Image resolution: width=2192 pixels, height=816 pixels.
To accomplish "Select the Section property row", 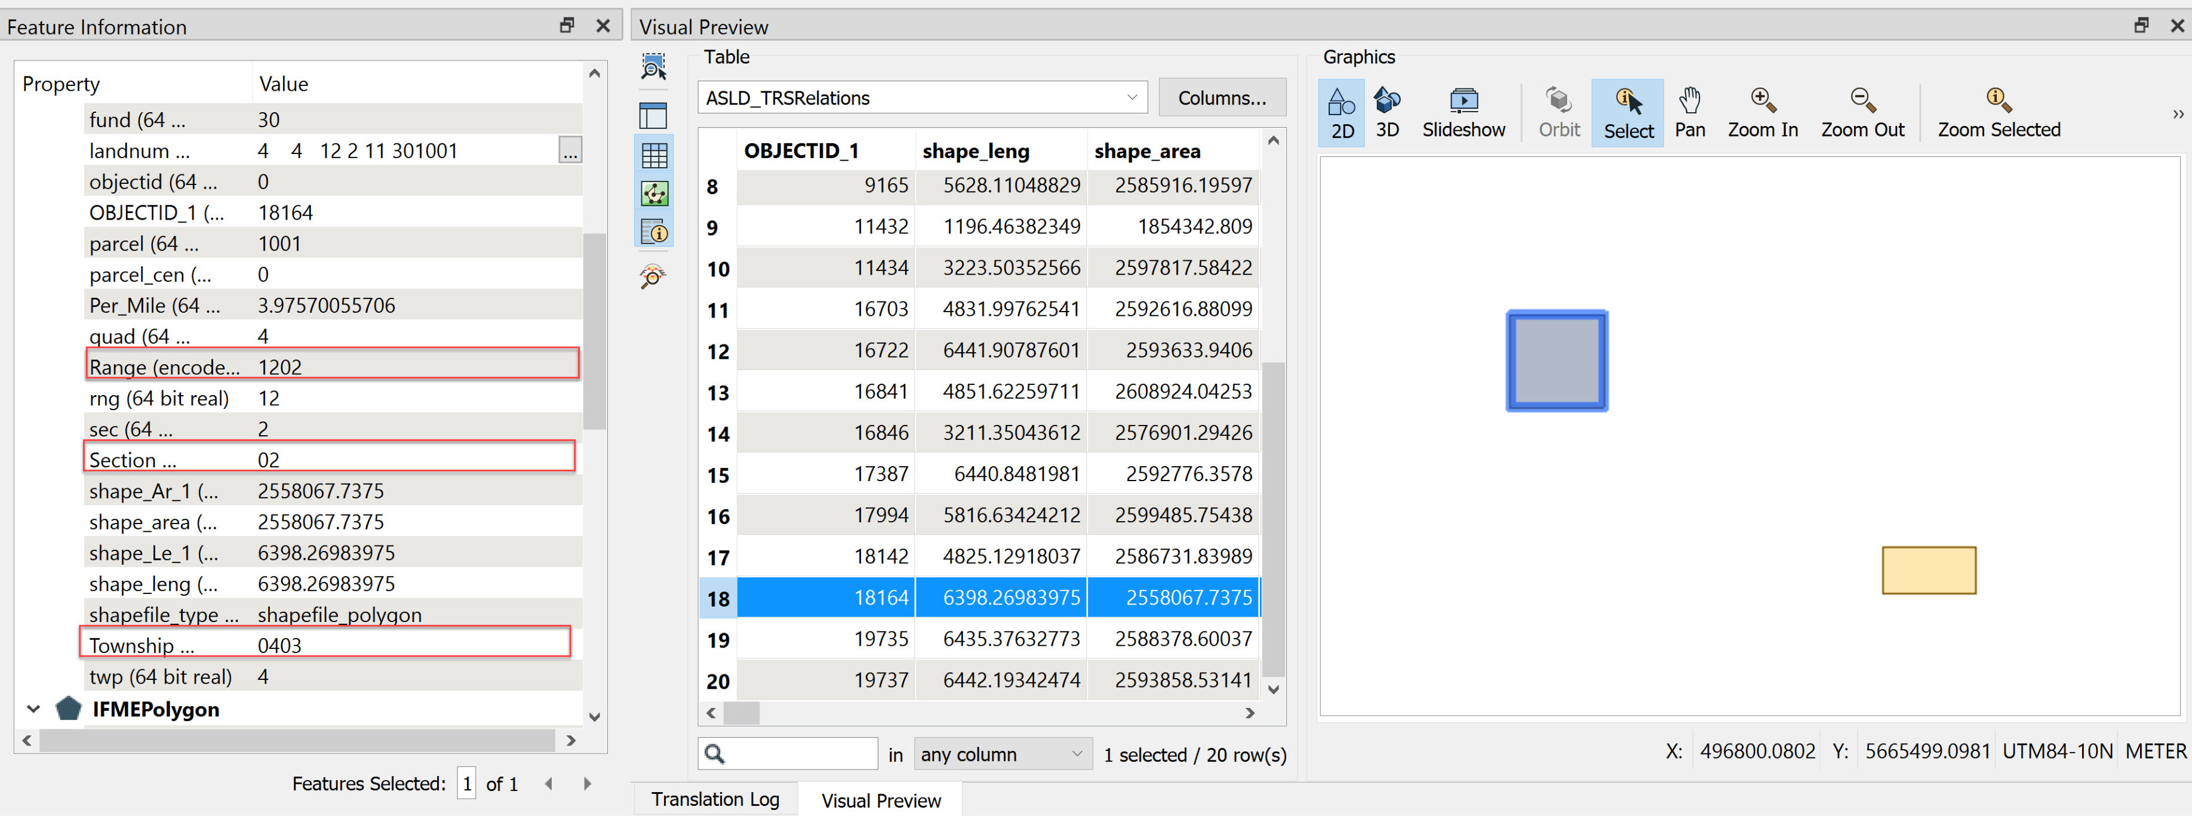I will click(334, 460).
